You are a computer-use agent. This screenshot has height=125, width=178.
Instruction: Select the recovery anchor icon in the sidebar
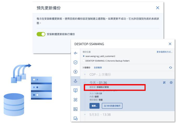76,81
